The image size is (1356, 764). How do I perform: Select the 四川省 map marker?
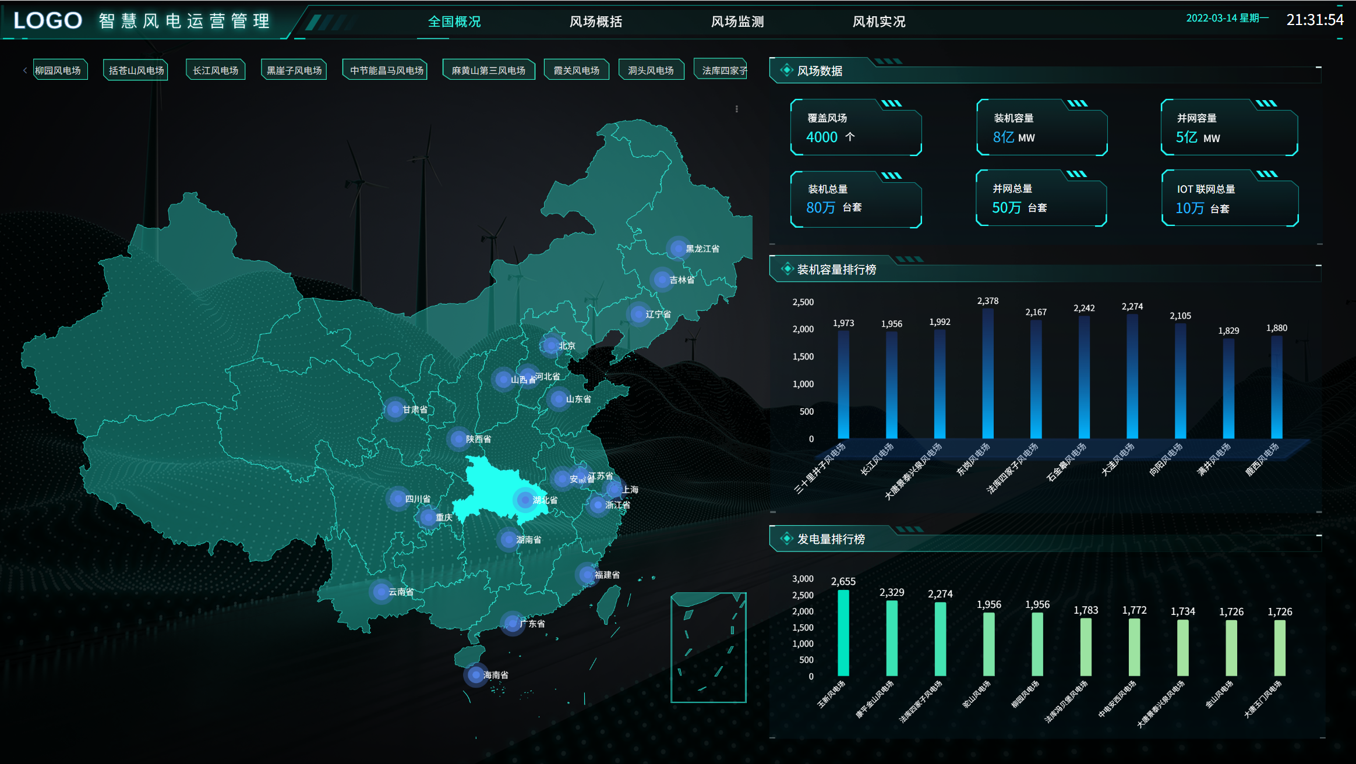click(397, 499)
